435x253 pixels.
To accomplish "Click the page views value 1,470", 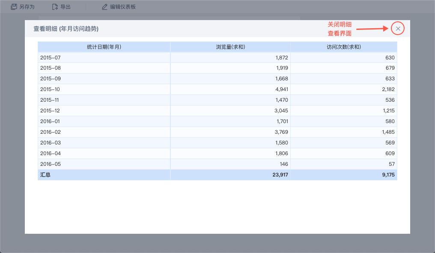I will pyautogui.click(x=282, y=100).
